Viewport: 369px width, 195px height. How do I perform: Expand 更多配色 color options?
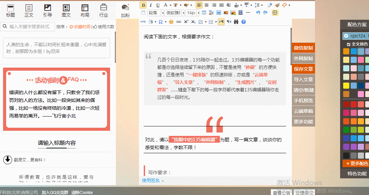(356, 164)
